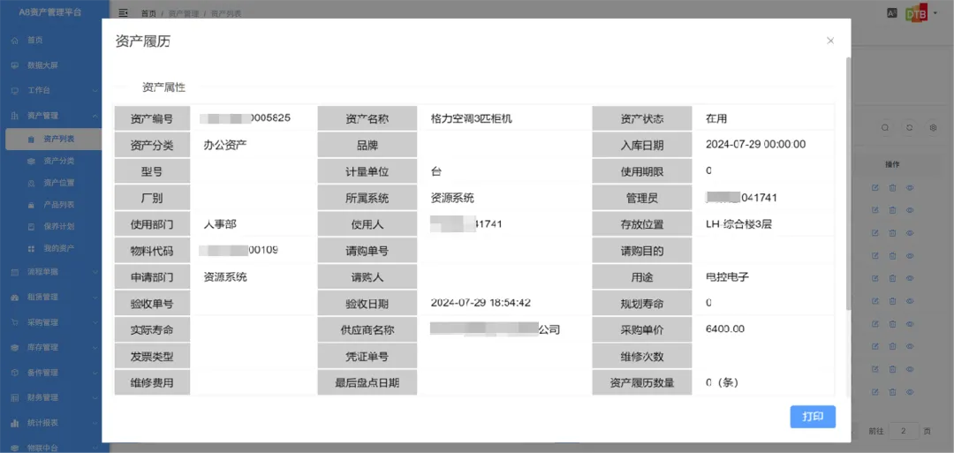The image size is (954, 453).
Task: Select 资产分类 in the sidebar
Action: coord(59,161)
